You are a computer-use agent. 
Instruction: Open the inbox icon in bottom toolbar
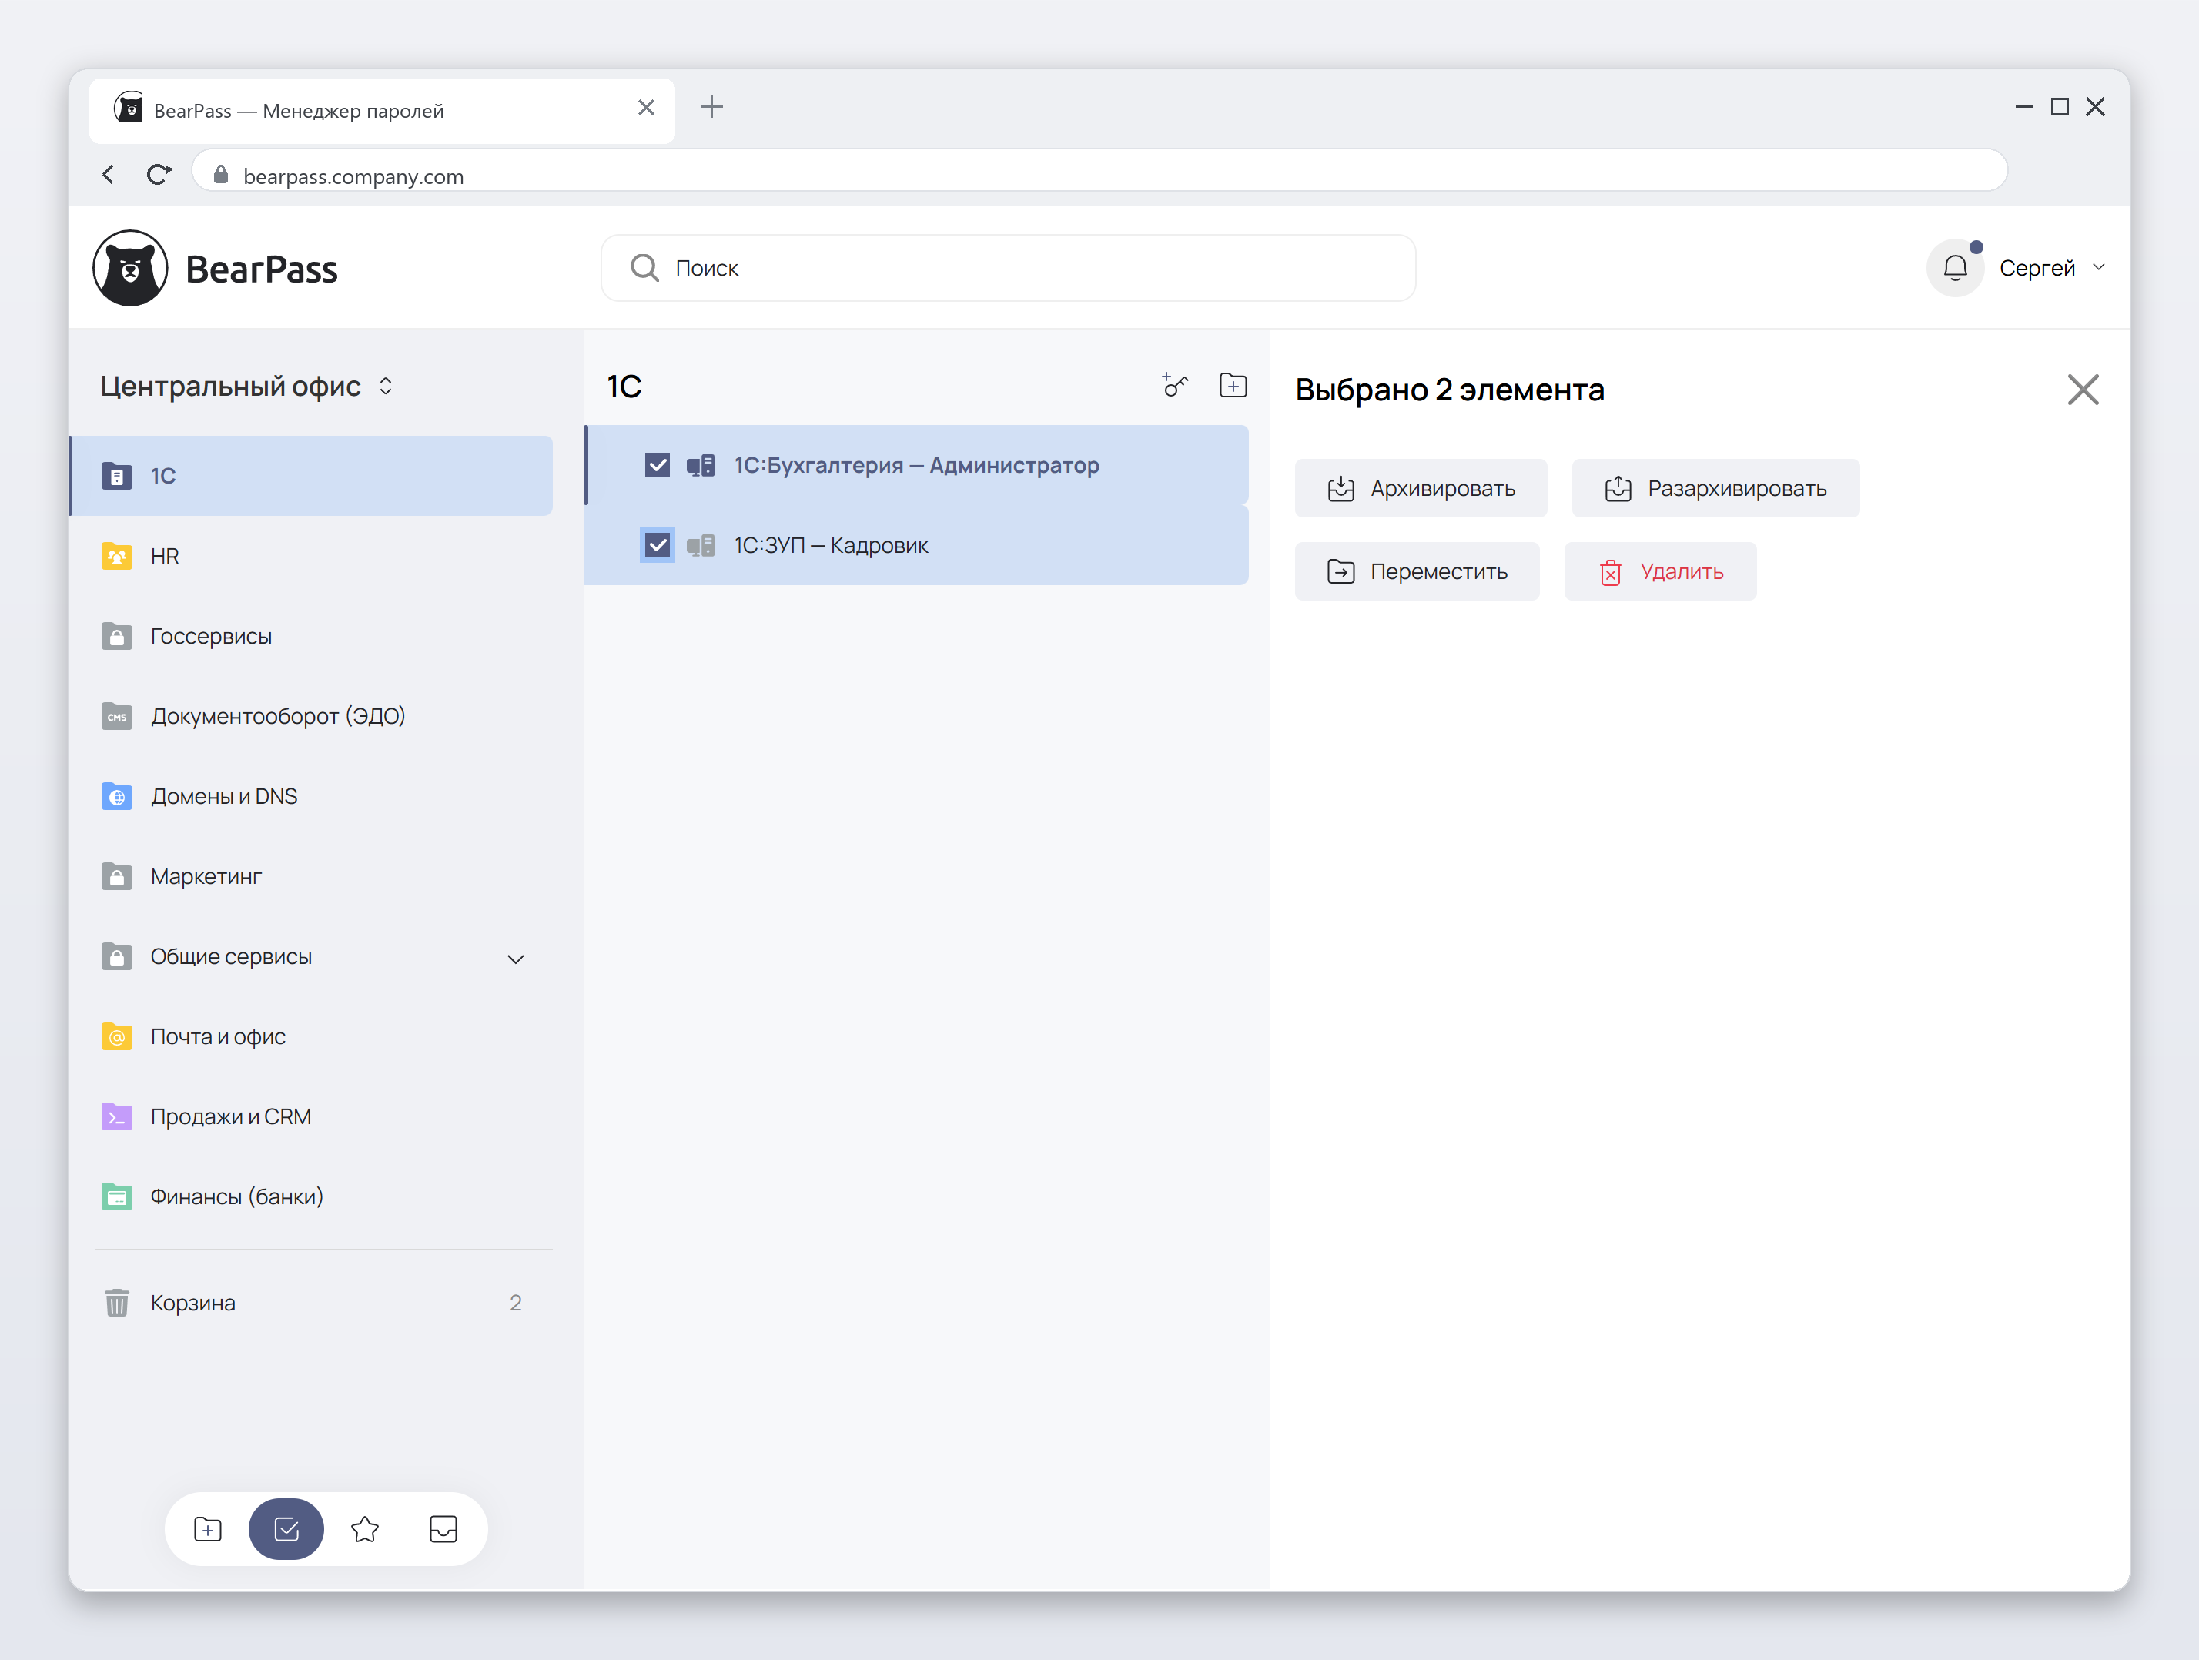click(x=443, y=1529)
